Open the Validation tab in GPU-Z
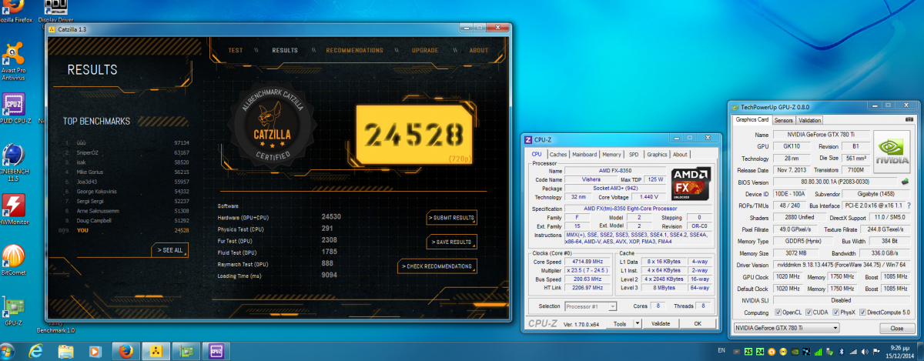 [809, 121]
